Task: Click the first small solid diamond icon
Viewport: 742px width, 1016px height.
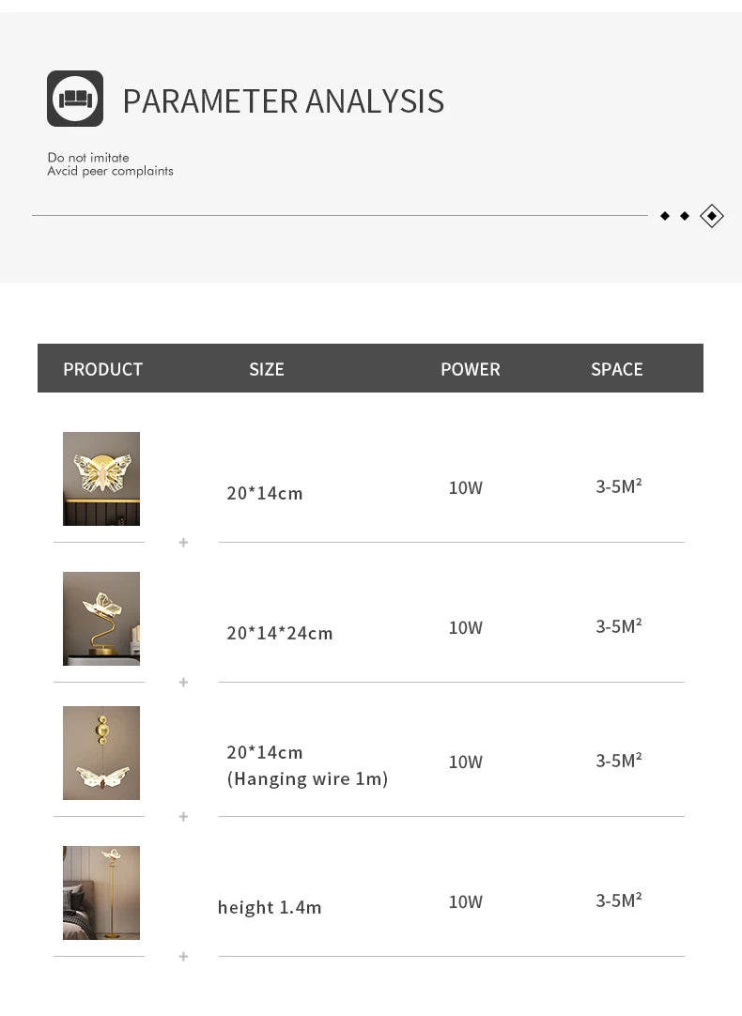Action: pos(665,216)
